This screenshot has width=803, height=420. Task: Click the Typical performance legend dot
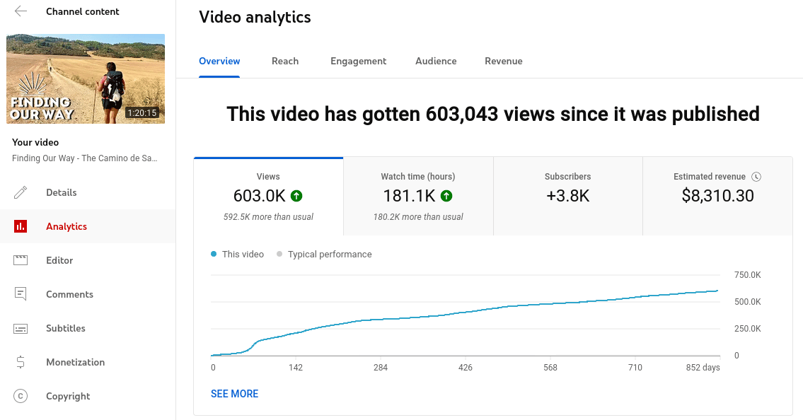[x=279, y=255]
